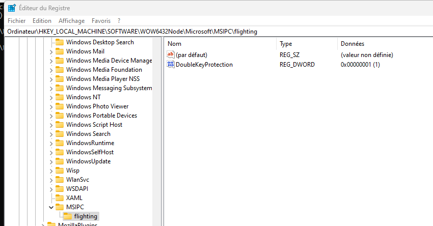The image size is (433, 226).
Task: Collapse the MSIPC tree node
Action: [x=51, y=207]
